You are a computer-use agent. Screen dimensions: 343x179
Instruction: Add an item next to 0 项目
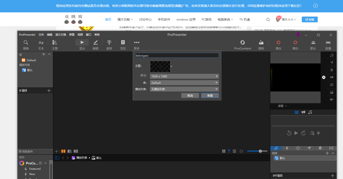pyautogui.click(x=49, y=91)
